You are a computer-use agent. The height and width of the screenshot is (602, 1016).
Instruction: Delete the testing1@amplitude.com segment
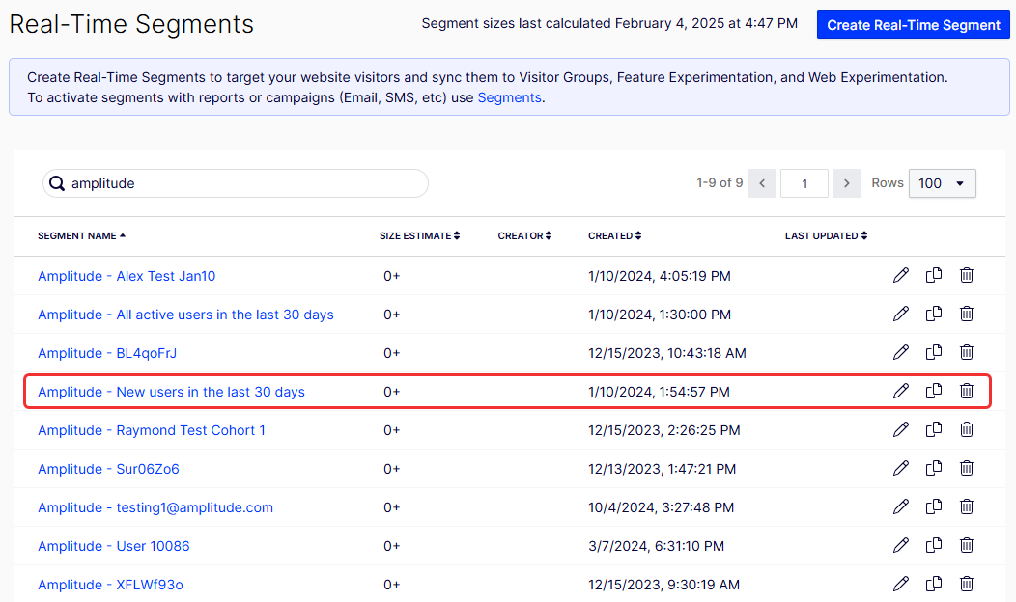click(x=966, y=506)
